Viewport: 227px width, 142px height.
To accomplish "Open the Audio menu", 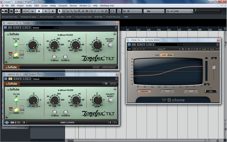I will click(29, 6).
